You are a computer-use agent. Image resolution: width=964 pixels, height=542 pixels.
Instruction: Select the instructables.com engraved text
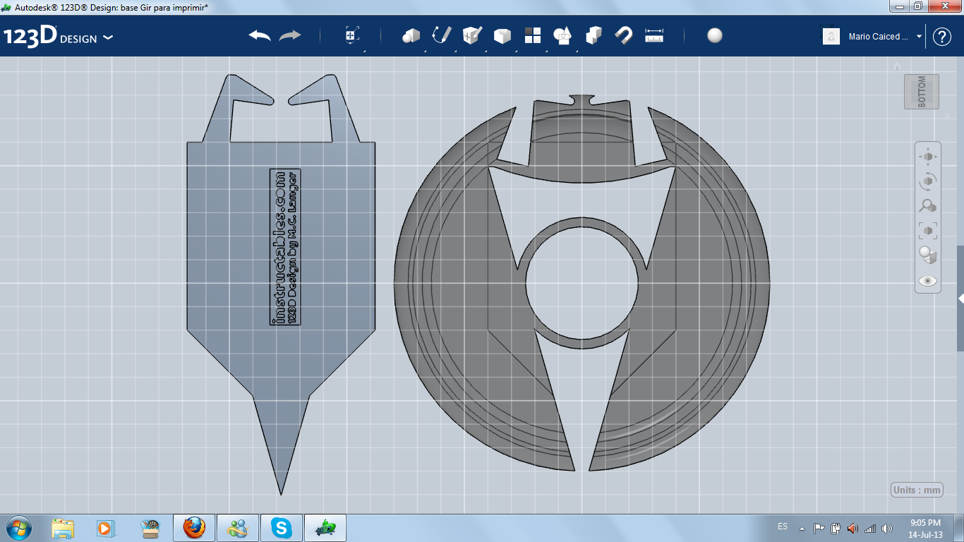pos(280,248)
